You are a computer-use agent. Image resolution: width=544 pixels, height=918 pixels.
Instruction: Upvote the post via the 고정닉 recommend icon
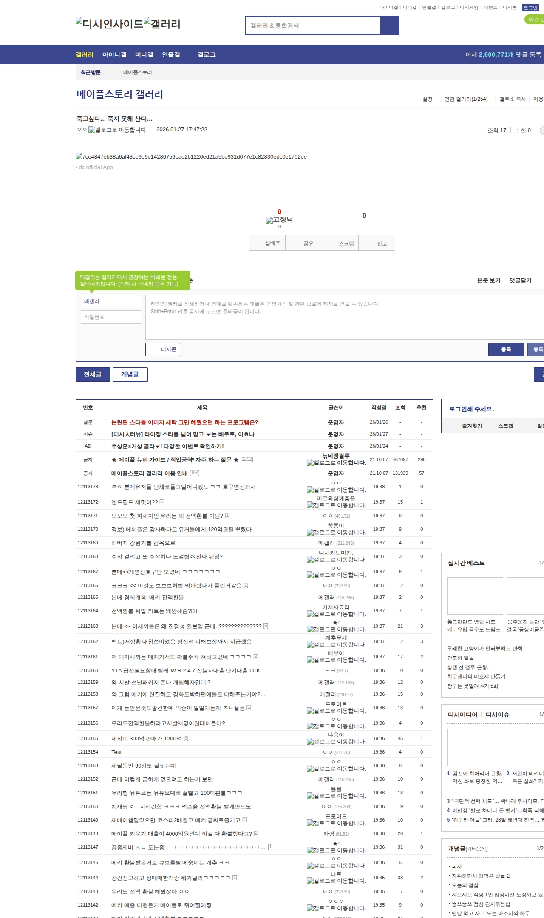click(279, 219)
